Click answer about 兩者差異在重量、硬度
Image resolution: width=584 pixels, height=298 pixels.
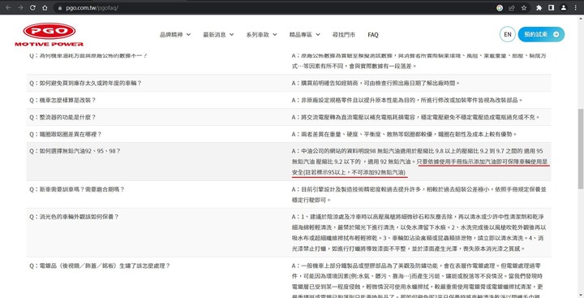click(404, 134)
